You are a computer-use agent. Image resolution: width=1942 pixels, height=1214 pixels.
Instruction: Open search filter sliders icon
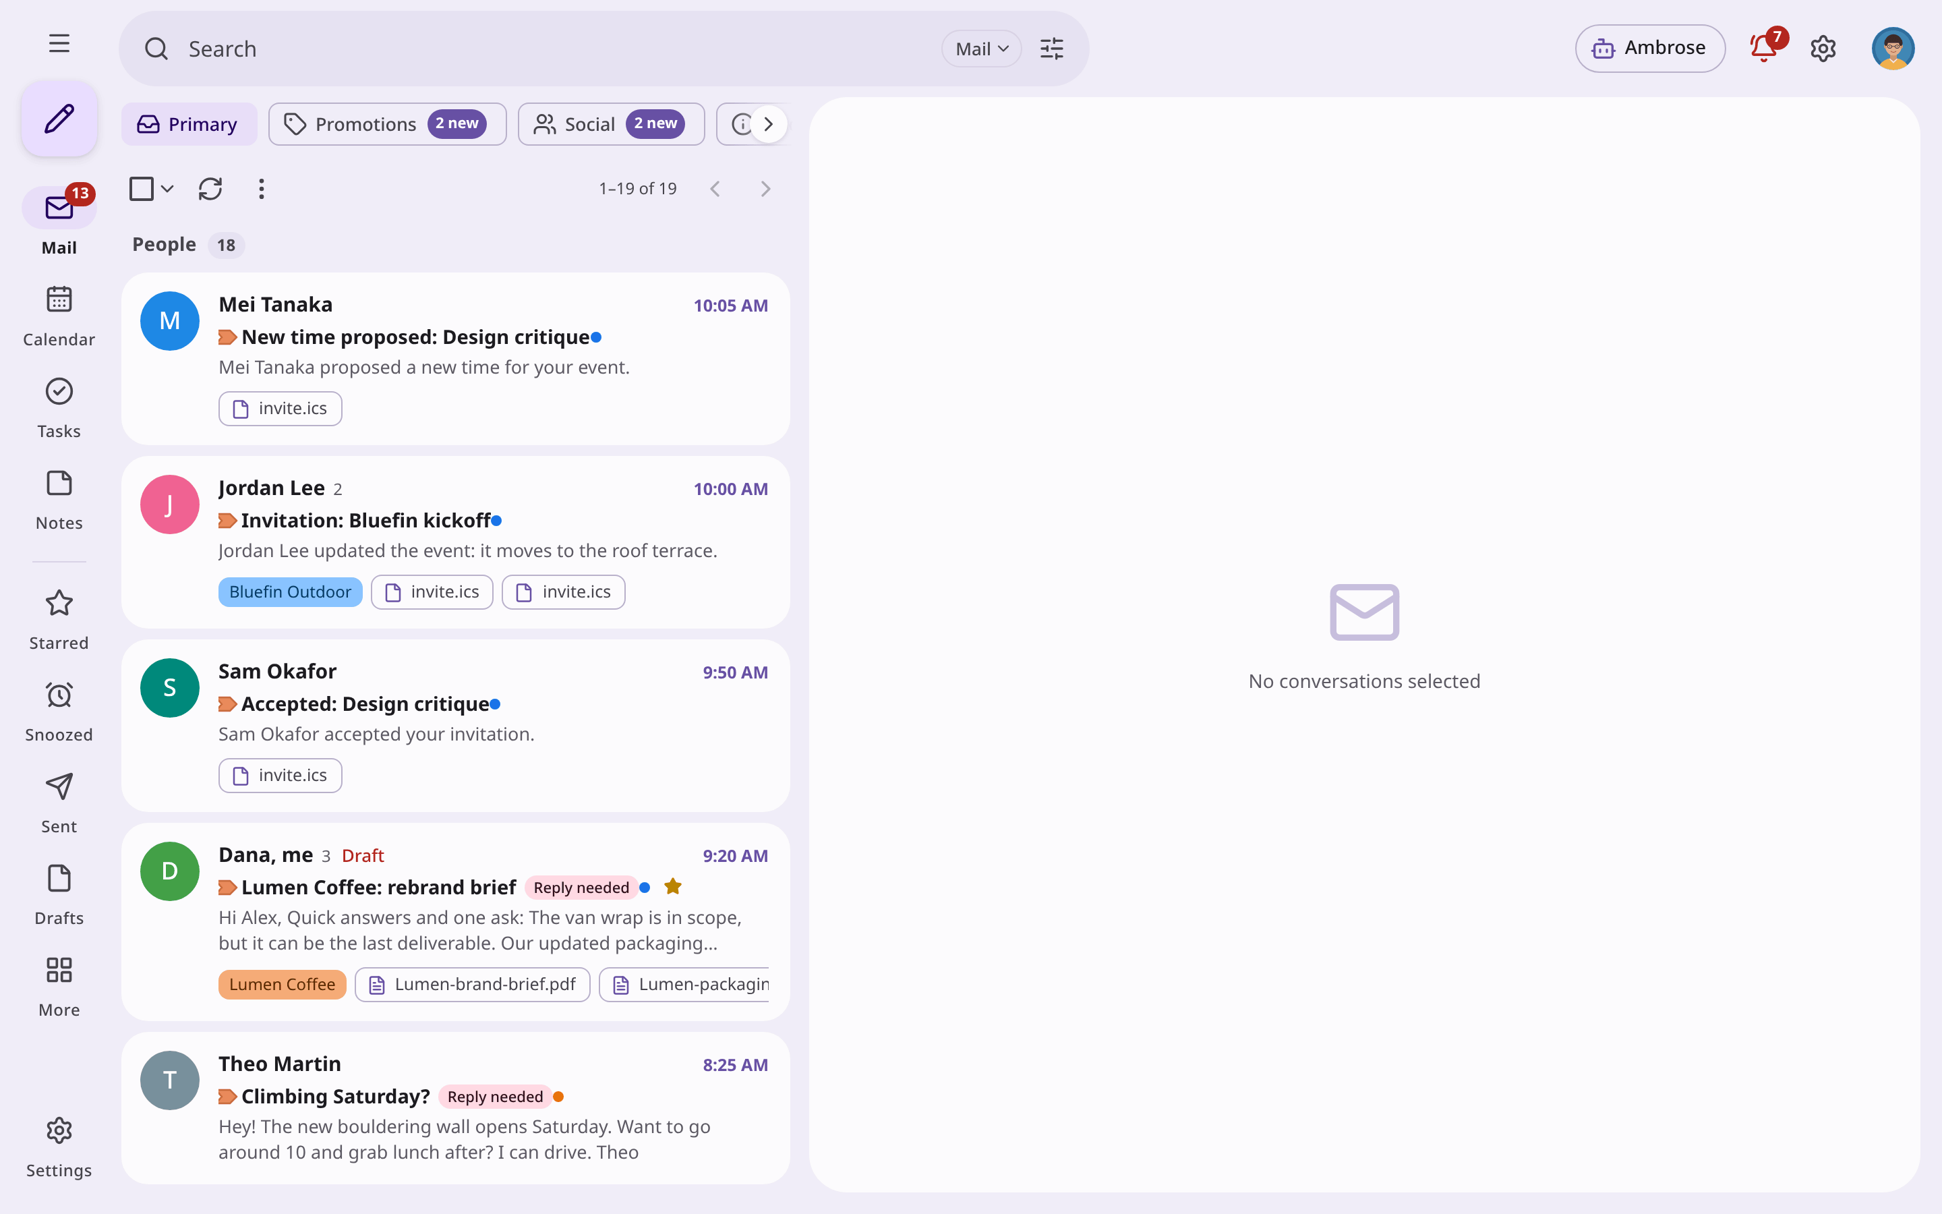click(x=1051, y=49)
